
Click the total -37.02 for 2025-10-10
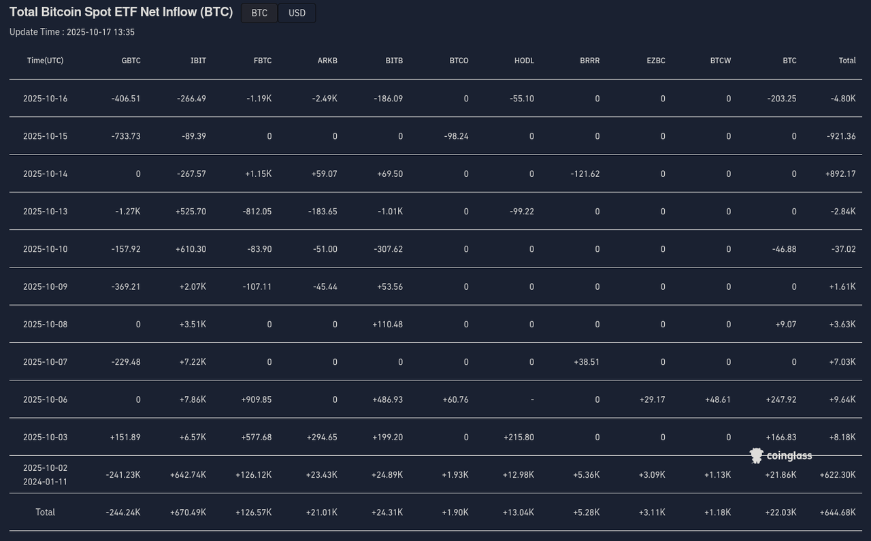coord(843,249)
